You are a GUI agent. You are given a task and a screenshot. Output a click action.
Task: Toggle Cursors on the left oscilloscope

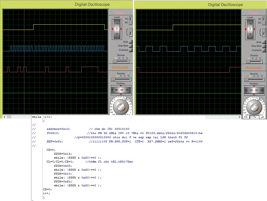pos(131,50)
